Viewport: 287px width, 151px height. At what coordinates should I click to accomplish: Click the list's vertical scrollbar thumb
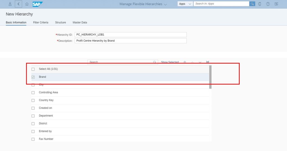pyautogui.click(x=210, y=77)
